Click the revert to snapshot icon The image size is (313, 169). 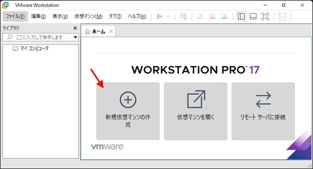pos(212,16)
